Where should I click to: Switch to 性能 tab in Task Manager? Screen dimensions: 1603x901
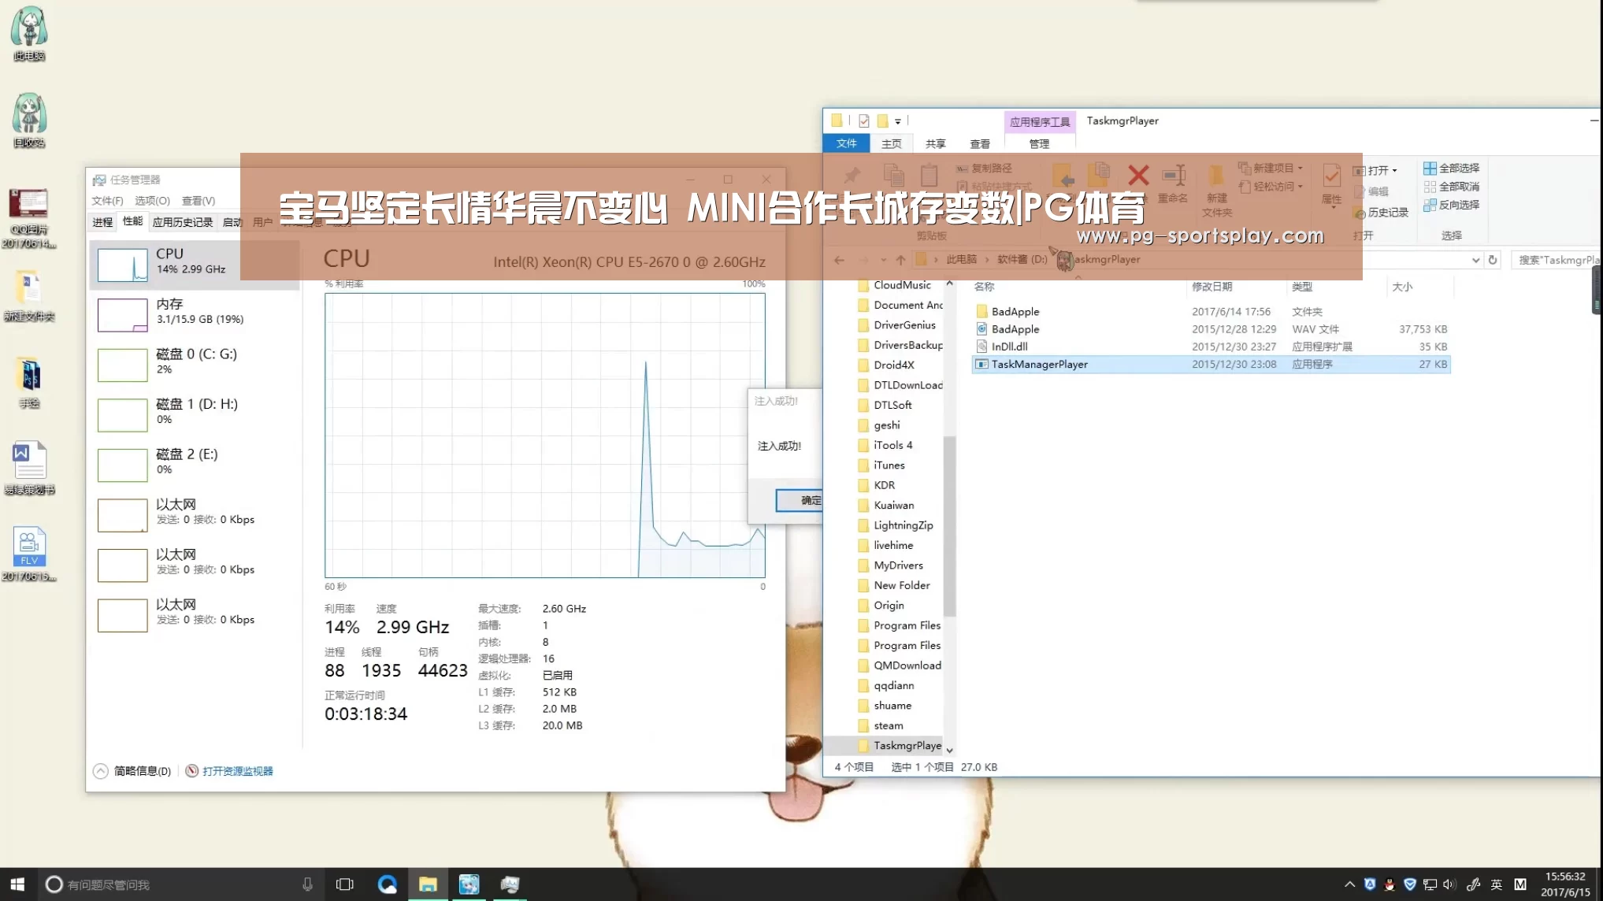132,221
